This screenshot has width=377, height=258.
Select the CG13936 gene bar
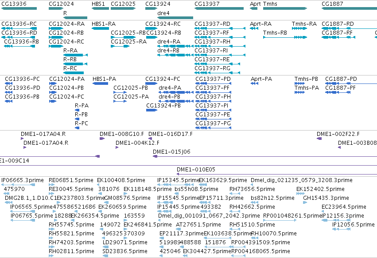(19, 8)
